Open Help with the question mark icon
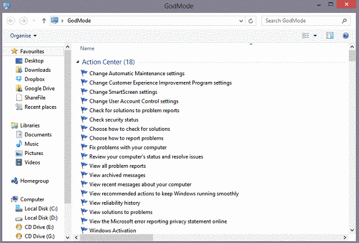The height and width of the screenshot is (243, 359). [346, 35]
